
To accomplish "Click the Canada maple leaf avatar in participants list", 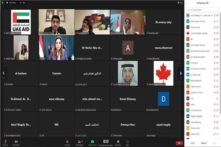I will coord(188,33).
